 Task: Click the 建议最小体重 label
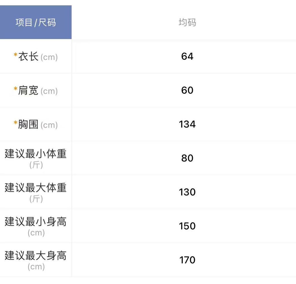point(36,154)
